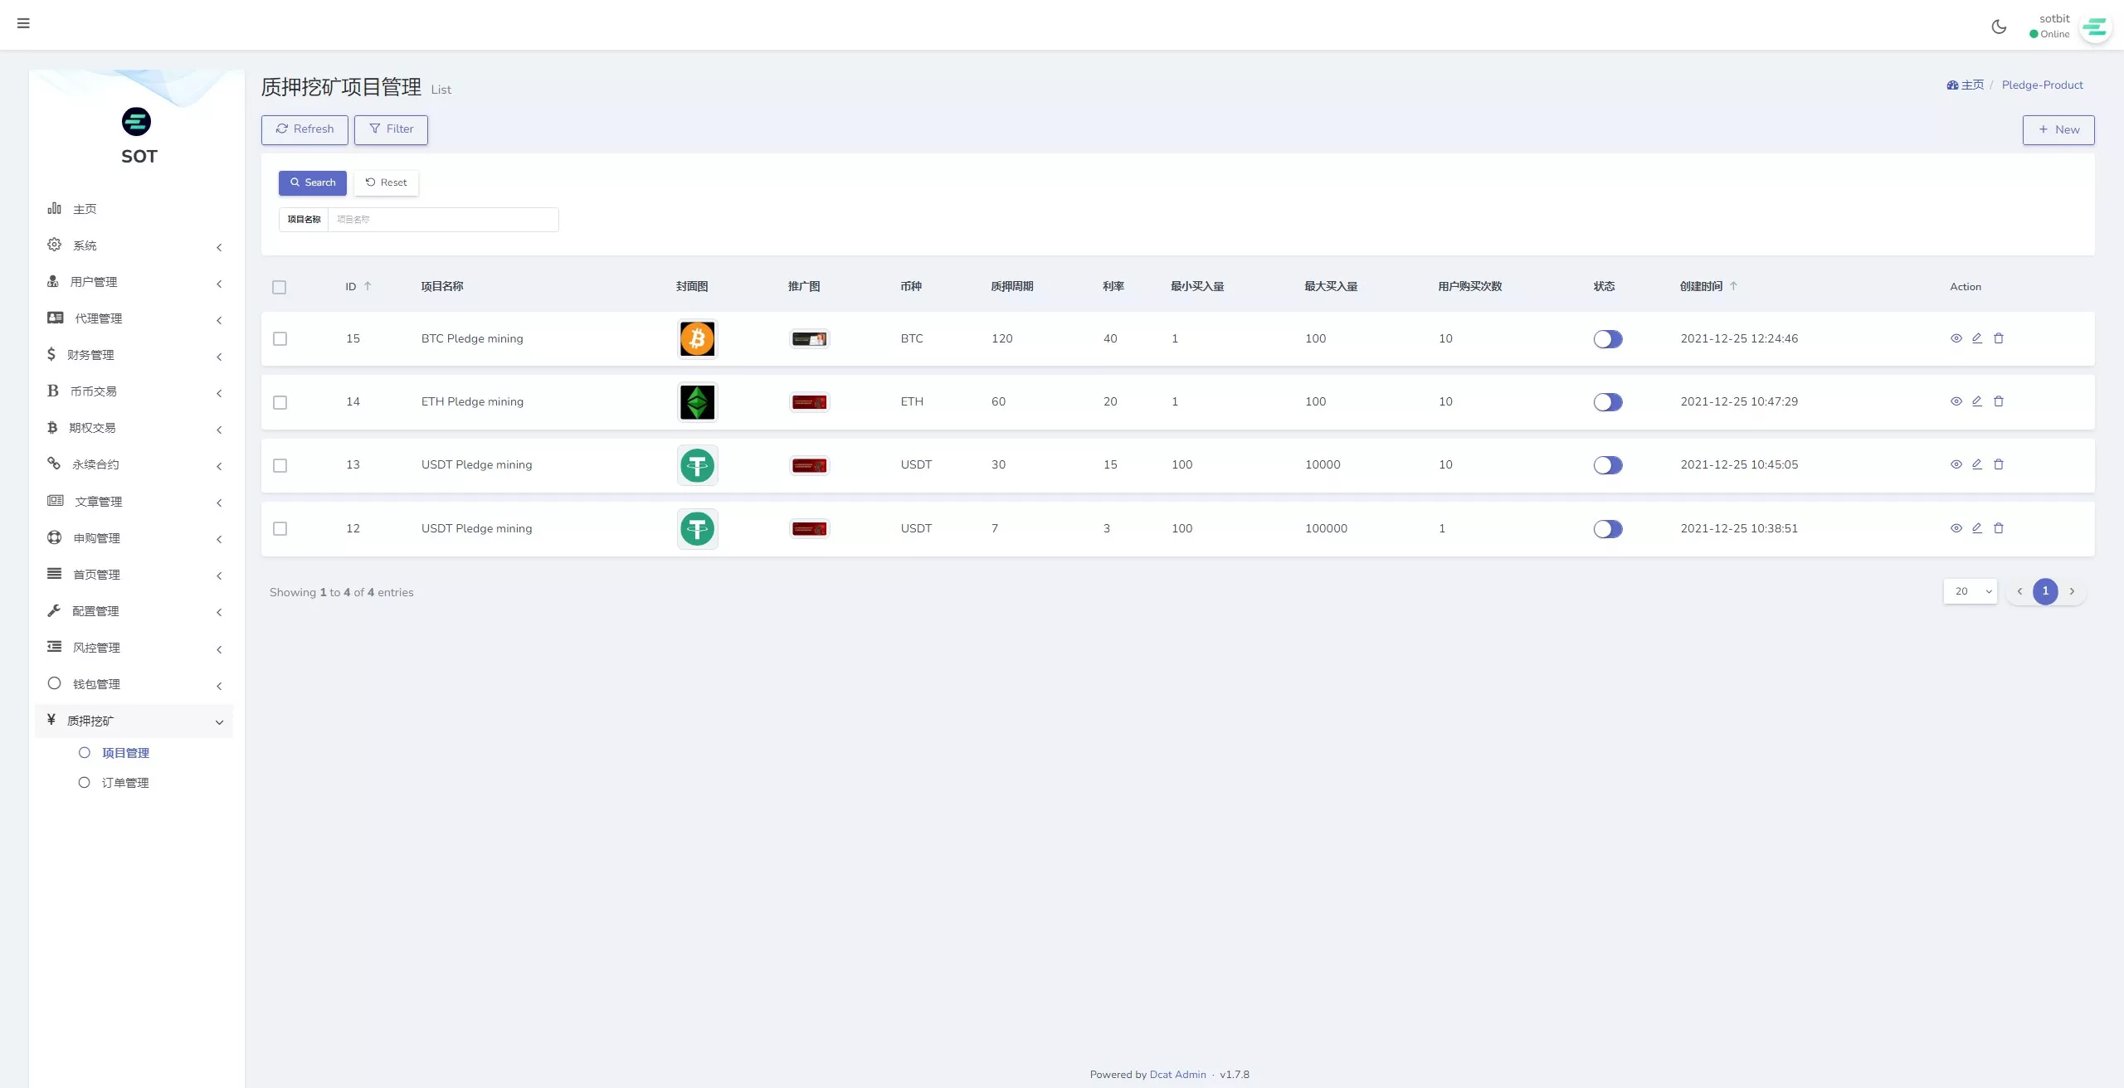View details of BTC Pledge mining row
2124x1088 pixels.
pos(1956,338)
